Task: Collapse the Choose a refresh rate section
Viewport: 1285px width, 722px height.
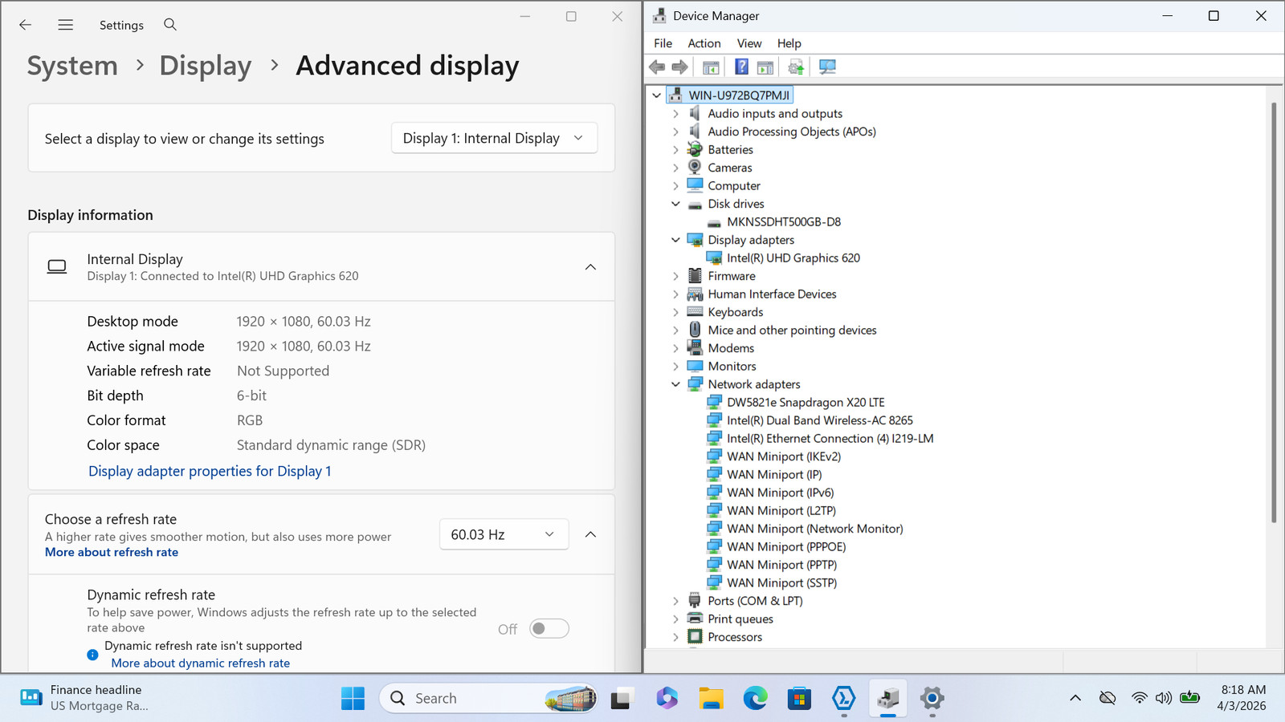Action: tap(590, 534)
